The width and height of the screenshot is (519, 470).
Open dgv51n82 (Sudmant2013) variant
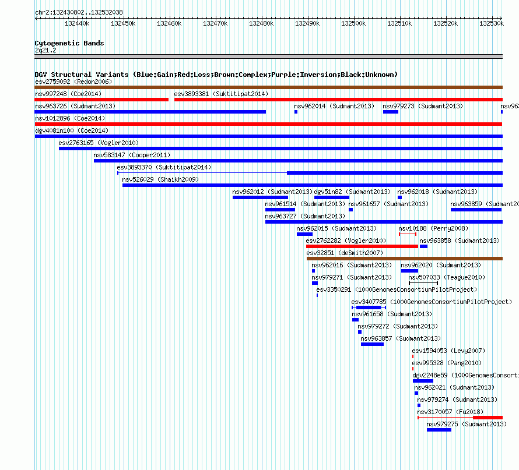coord(352,192)
